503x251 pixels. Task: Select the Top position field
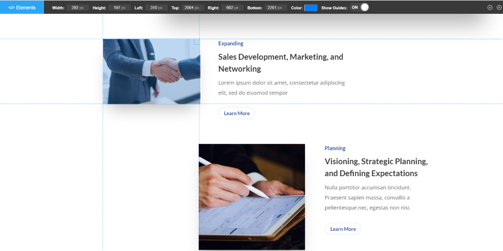click(x=193, y=8)
